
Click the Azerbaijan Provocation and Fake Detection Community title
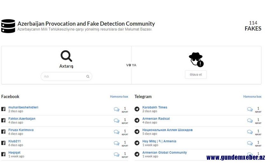point(86,24)
